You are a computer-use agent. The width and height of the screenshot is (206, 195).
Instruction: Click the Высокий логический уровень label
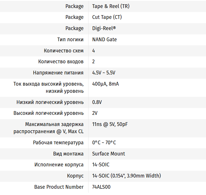49,113
